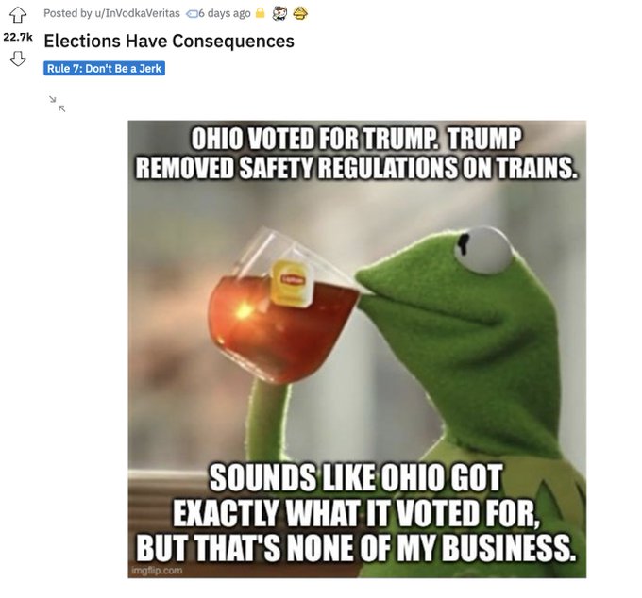The width and height of the screenshot is (642, 598).
Task: Open the Elections Have Consequences post title
Action: (x=169, y=41)
